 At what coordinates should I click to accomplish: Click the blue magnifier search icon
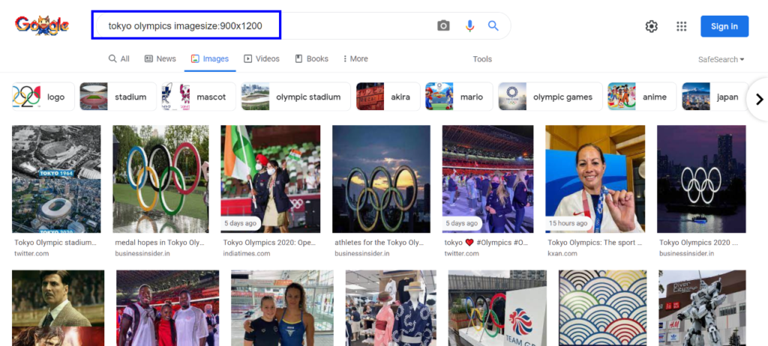point(493,26)
